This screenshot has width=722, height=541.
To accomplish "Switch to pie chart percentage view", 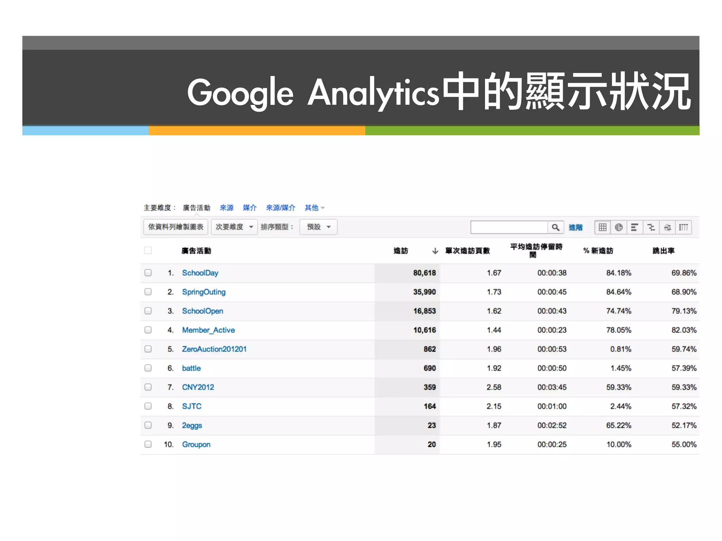I will tap(619, 227).
